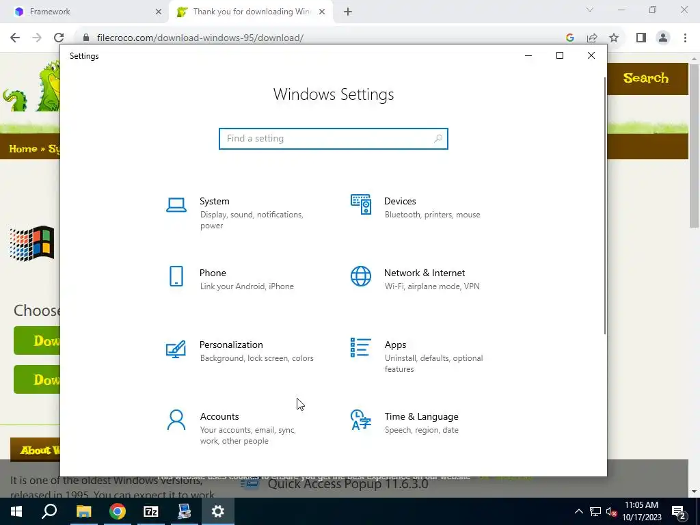
Task: Click the padlock site info icon
Action: (x=86, y=38)
